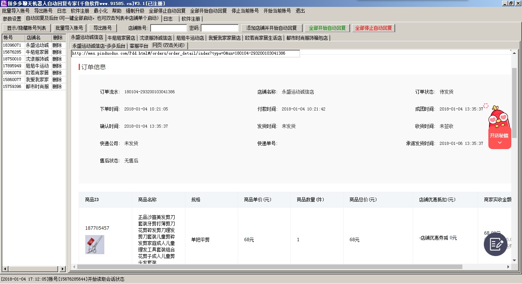Focus the 店铺账号 input field
This screenshot has height=284, width=522.
[169, 28]
